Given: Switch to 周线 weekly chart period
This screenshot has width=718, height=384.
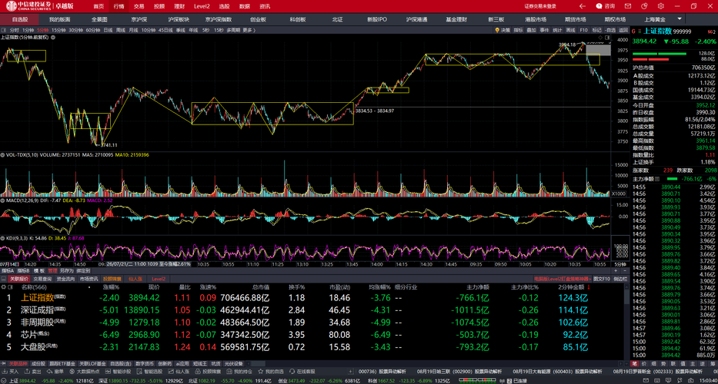Looking at the screenshot, I should point(121,30).
